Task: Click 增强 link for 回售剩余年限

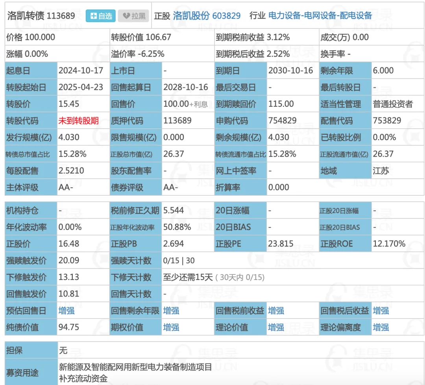Action: click(171, 311)
